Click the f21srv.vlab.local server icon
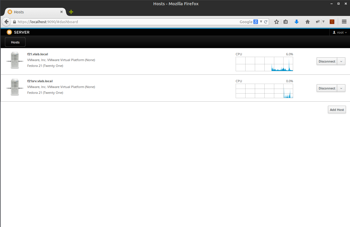Viewport: 350px width, 227px height. 15,87
